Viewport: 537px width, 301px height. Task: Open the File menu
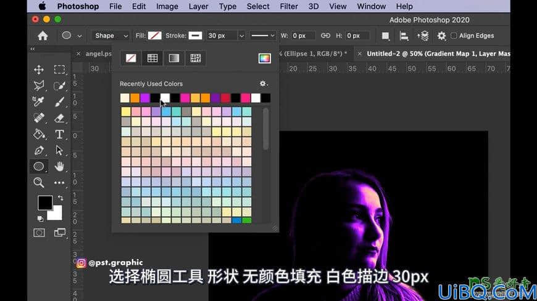click(115, 6)
